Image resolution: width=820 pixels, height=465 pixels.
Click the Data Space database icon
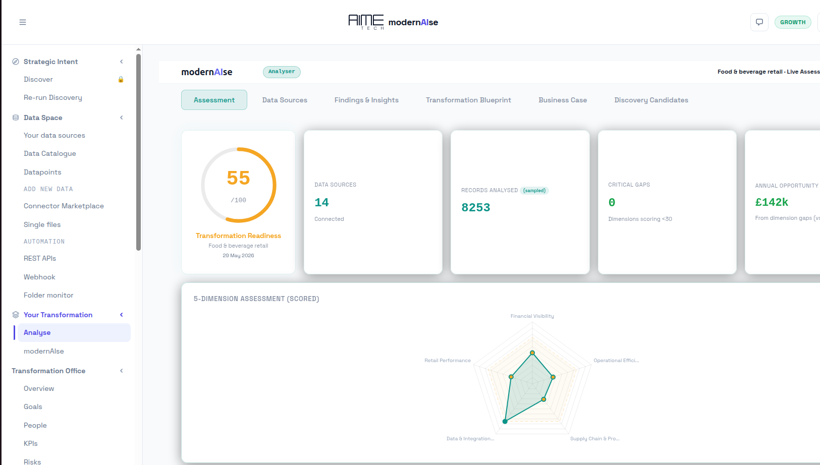click(x=16, y=118)
